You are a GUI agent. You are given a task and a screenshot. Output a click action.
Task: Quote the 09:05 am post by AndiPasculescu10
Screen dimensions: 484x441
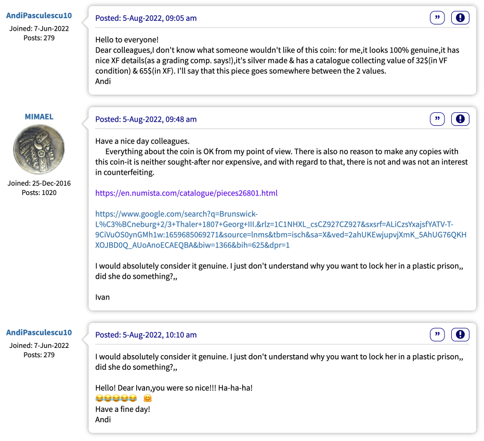(x=437, y=18)
